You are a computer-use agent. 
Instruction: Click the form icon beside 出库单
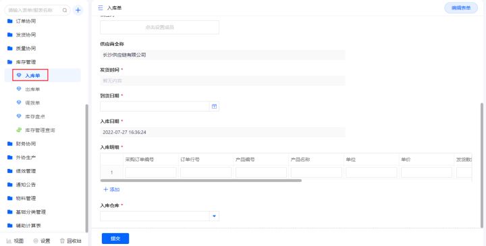click(19, 89)
